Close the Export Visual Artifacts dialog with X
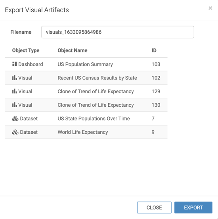The height and width of the screenshot is (219, 218). (x=210, y=8)
